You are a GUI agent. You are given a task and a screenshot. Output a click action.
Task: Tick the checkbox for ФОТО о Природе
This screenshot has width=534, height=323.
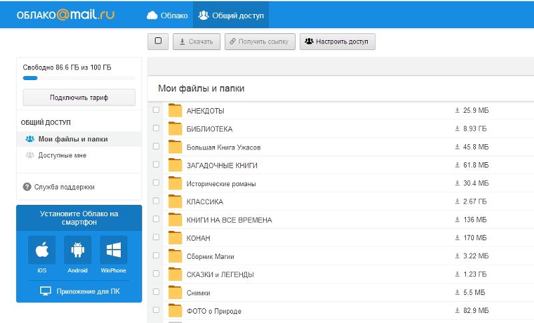[156, 310]
